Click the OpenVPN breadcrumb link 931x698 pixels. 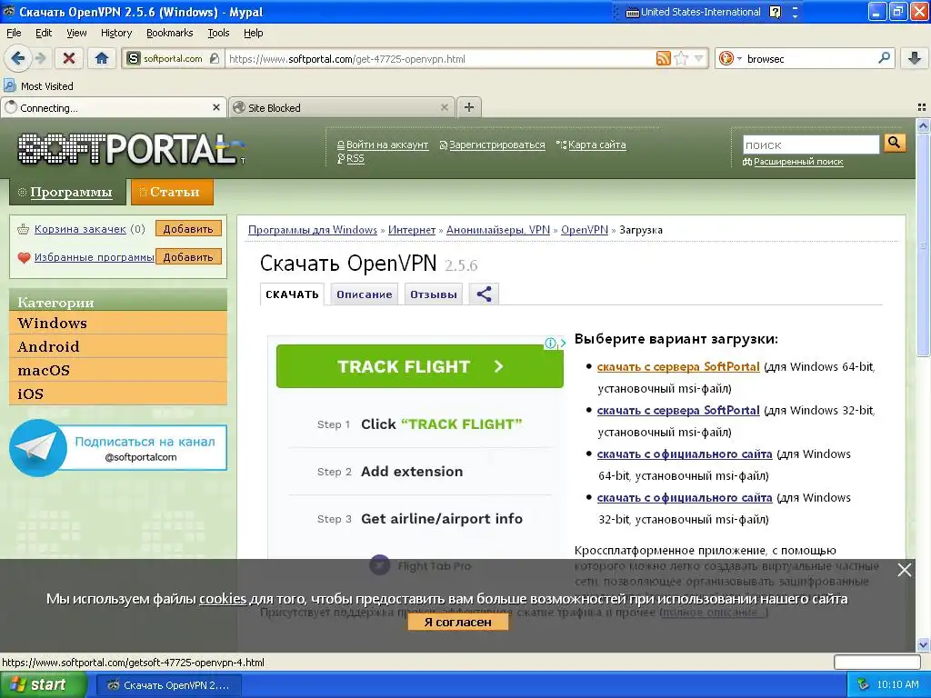click(x=585, y=230)
